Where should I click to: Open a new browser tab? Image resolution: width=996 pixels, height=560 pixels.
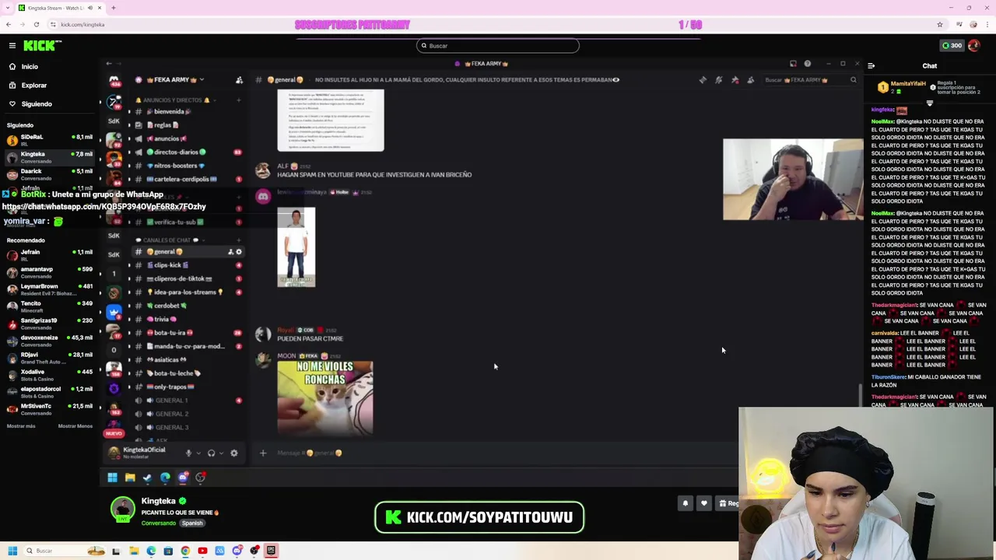[x=114, y=8]
